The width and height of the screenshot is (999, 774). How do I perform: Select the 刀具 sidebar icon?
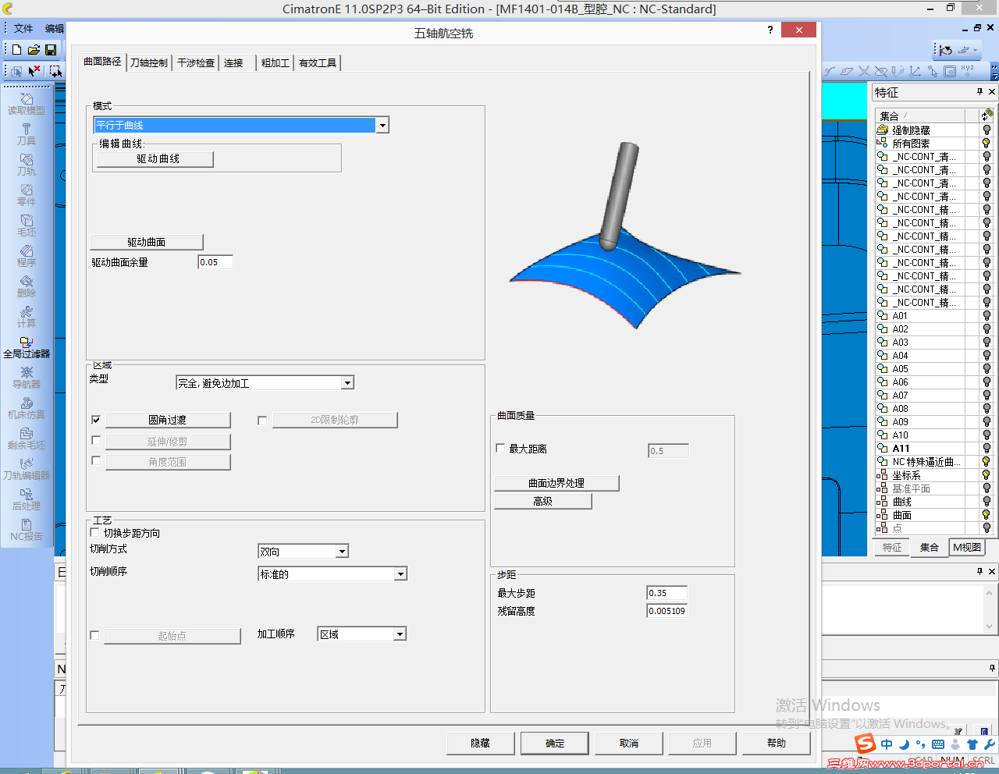[27, 135]
